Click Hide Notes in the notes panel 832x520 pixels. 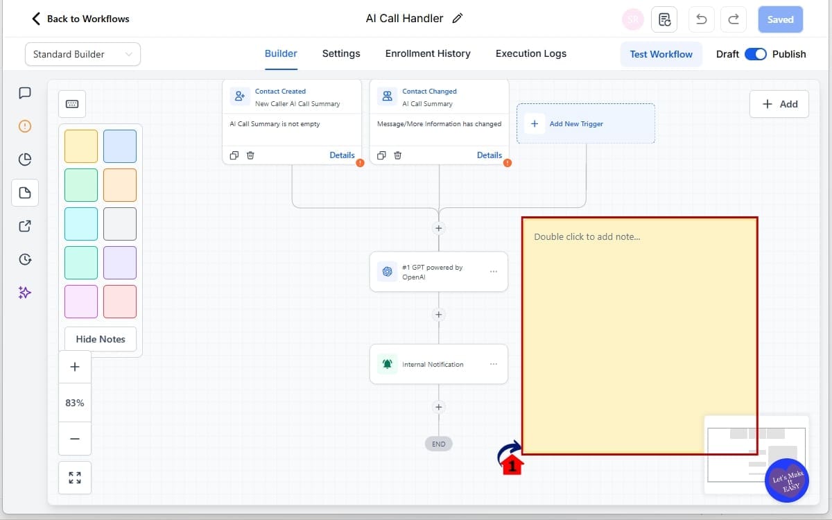pos(100,339)
